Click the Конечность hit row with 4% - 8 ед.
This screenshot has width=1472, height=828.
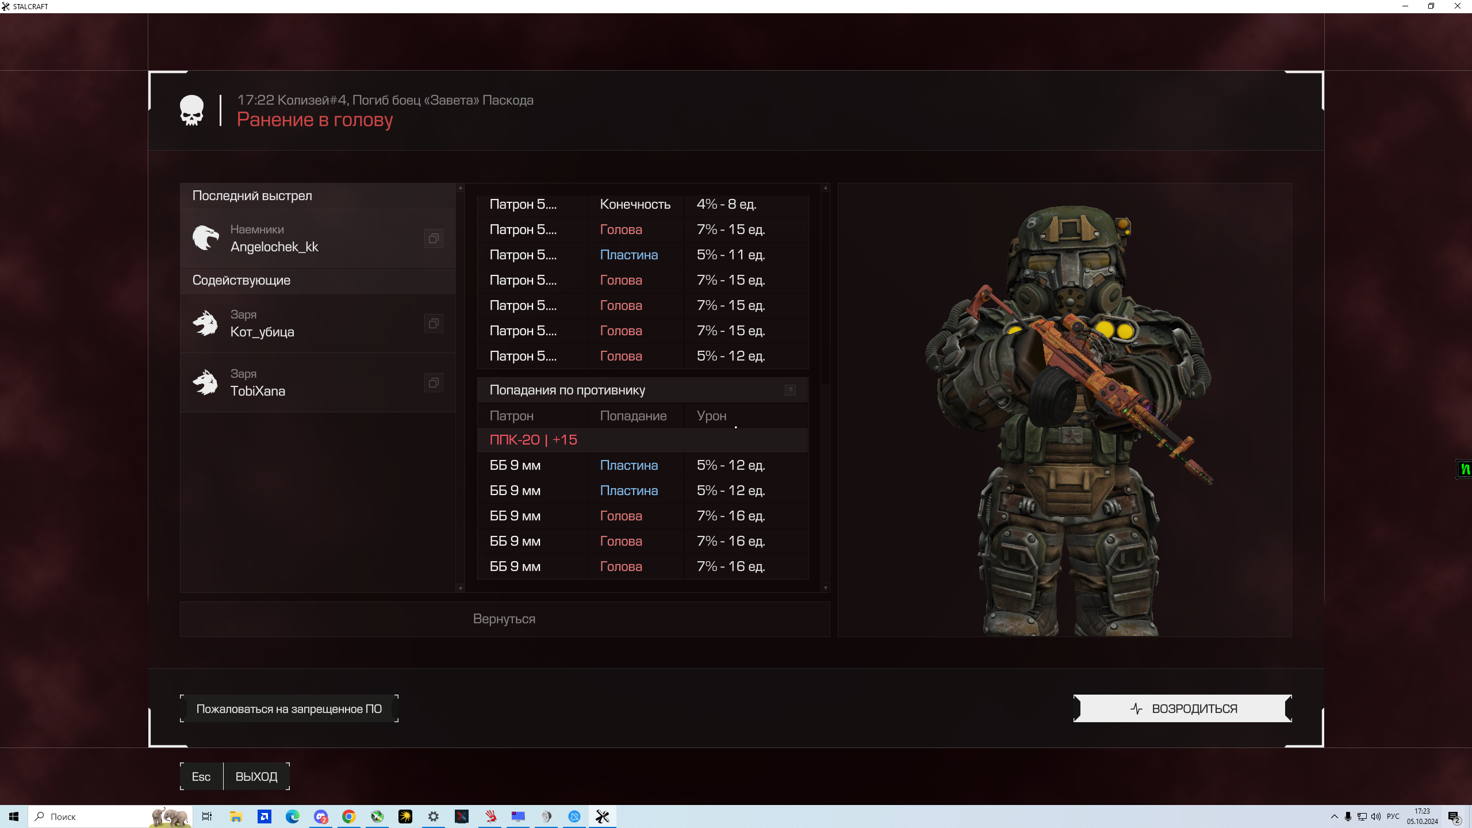point(643,204)
